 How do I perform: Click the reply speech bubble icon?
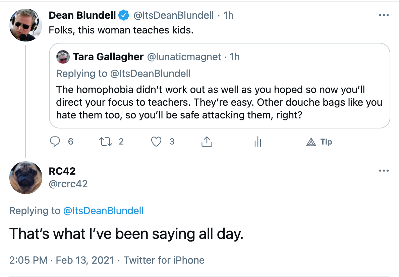(x=55, y=142)
